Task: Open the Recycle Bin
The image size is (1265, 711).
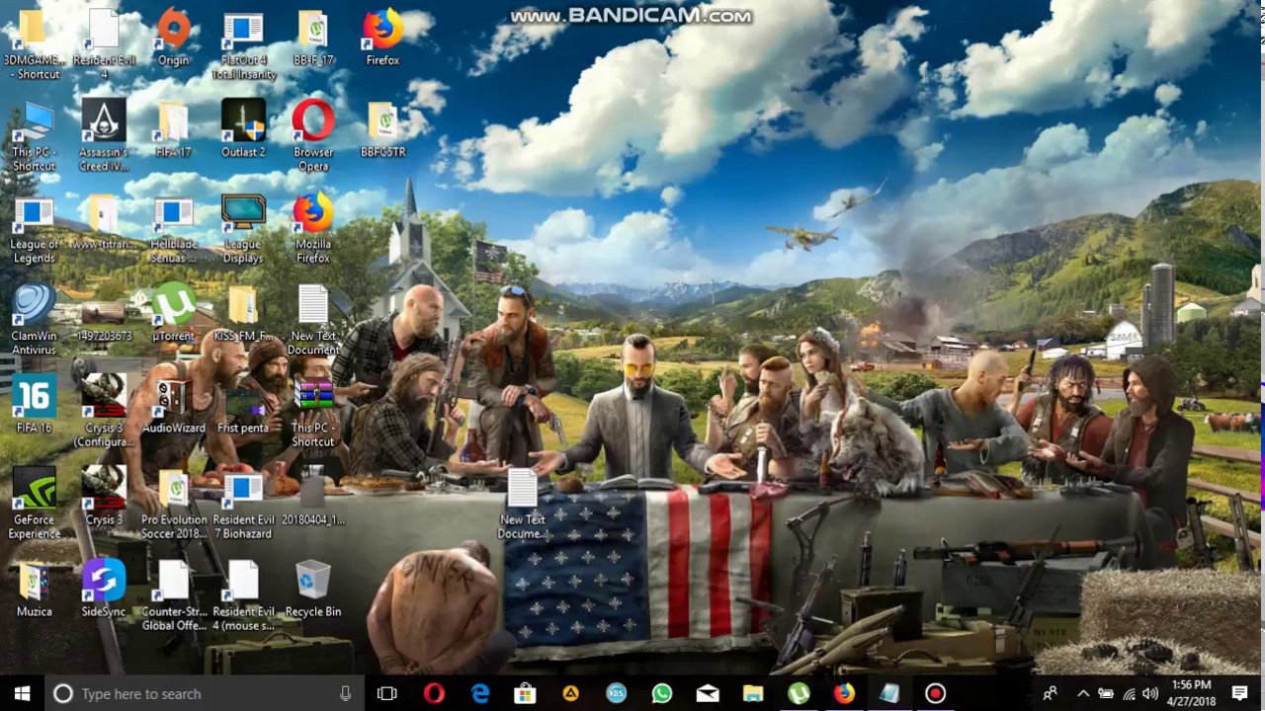Action: click(313, 589)
